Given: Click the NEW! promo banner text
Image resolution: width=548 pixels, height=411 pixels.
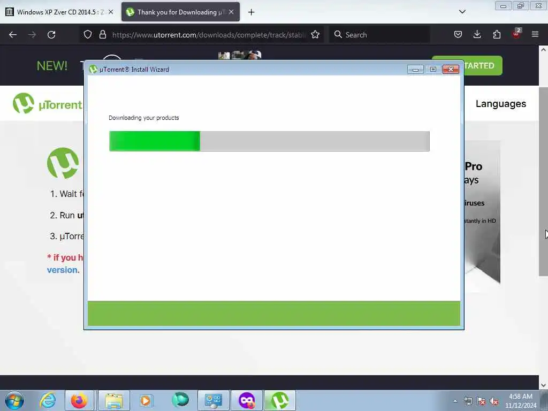Looking at the screenshot, I should coord(52,66).
